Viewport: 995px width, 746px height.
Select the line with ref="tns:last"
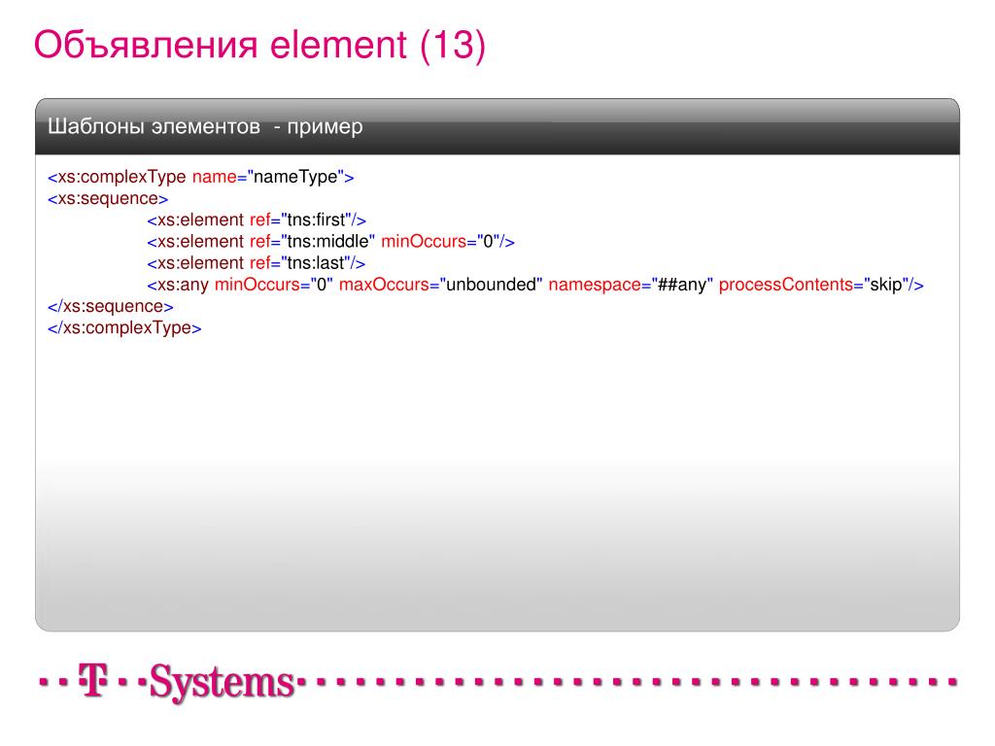[256, 263]
